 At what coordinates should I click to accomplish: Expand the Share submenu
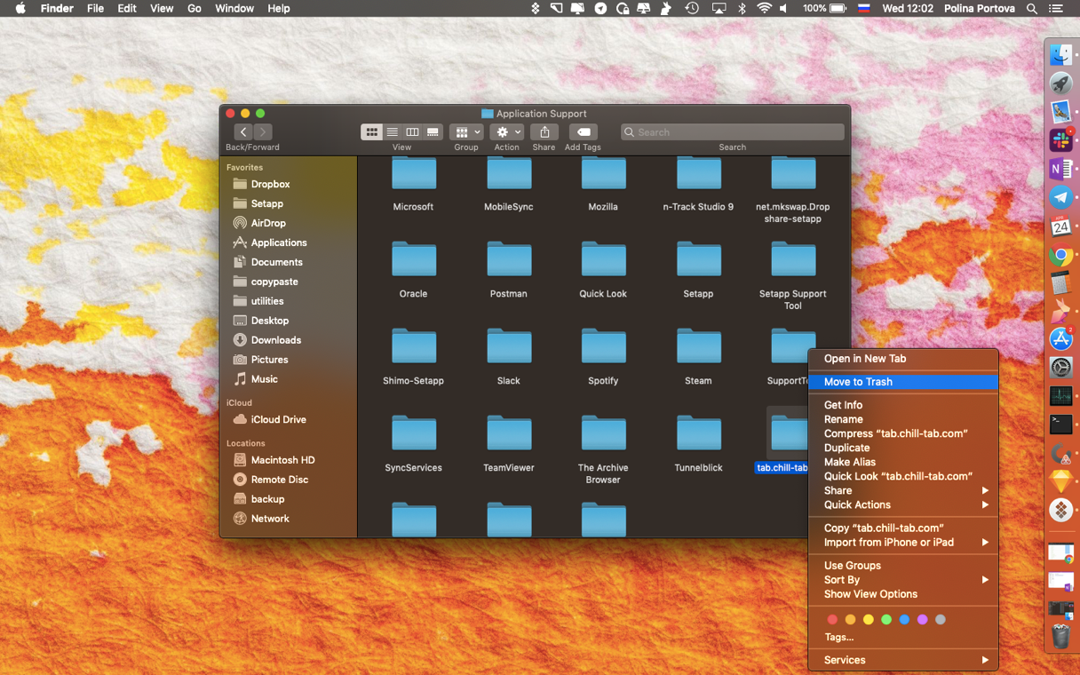tap(903, 490)
